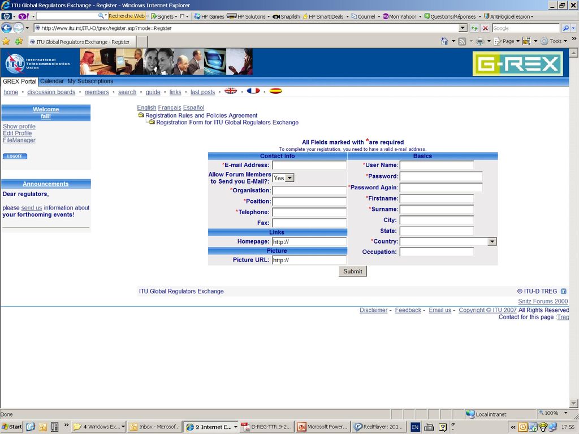Open the members nav link
The image size is (579, 434).
[96, 92]
